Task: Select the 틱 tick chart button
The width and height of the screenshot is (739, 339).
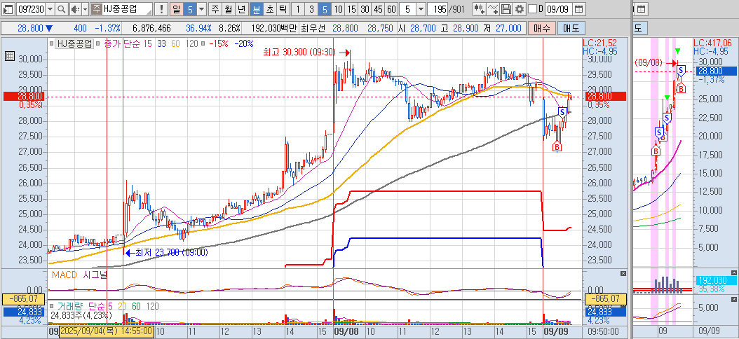Action: click(283, 9)
